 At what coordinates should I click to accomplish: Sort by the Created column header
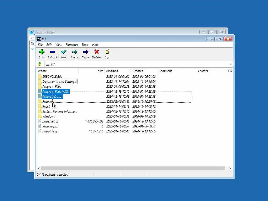point(144,71)
